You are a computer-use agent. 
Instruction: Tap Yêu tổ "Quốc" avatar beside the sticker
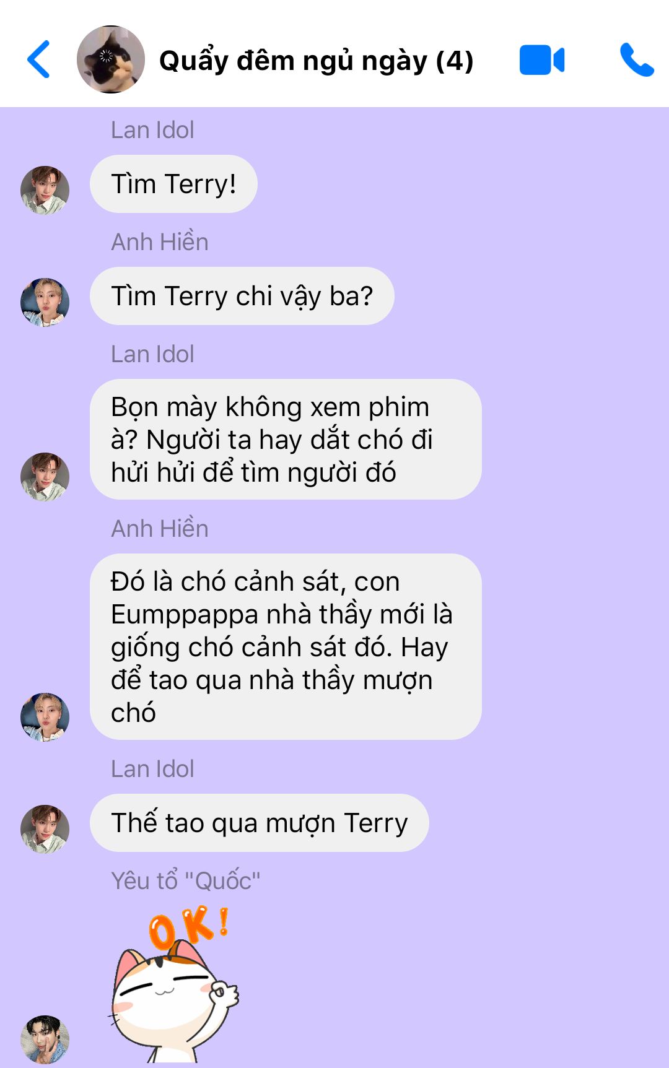tap(45, 1040)
